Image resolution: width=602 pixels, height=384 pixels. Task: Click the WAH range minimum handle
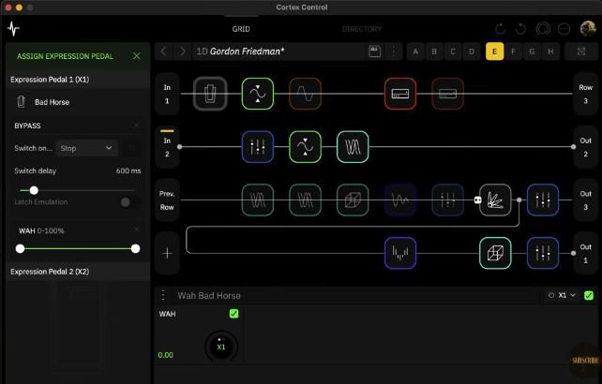(x=20, y=248)
